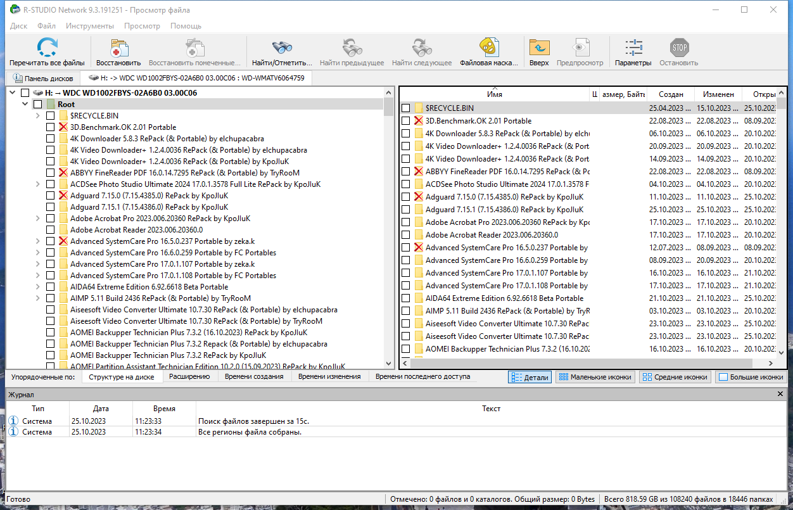Click the Find next (Найти следующее) icon

coord(422,48)
